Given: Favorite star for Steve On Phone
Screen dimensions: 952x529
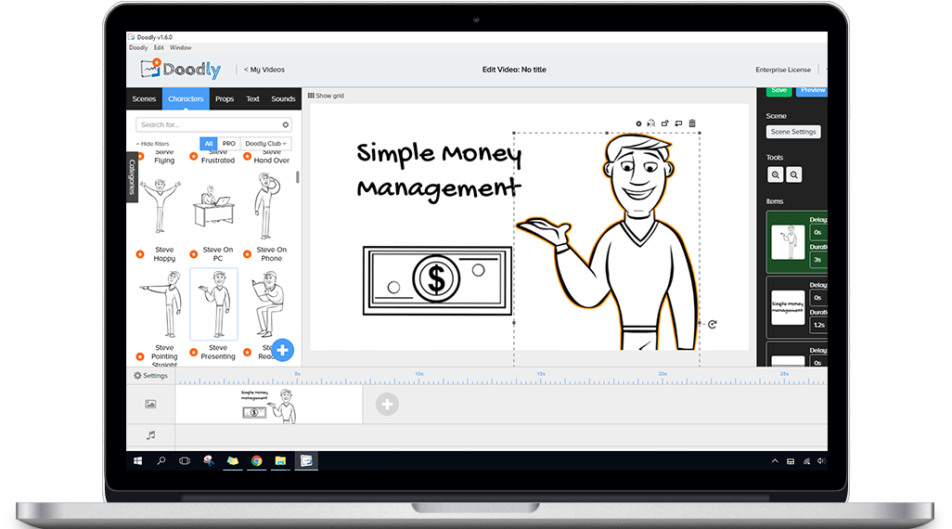Looking at the screenshot, I should pos(247,254).
